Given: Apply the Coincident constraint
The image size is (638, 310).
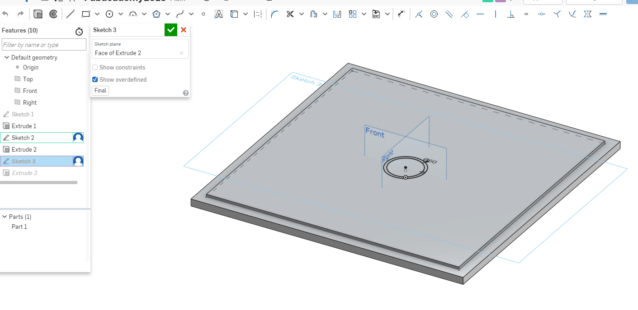Looking at the screenshot, I should click(x=419, y=14).
